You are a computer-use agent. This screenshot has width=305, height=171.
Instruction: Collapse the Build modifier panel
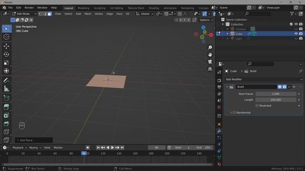click(227, 87)
